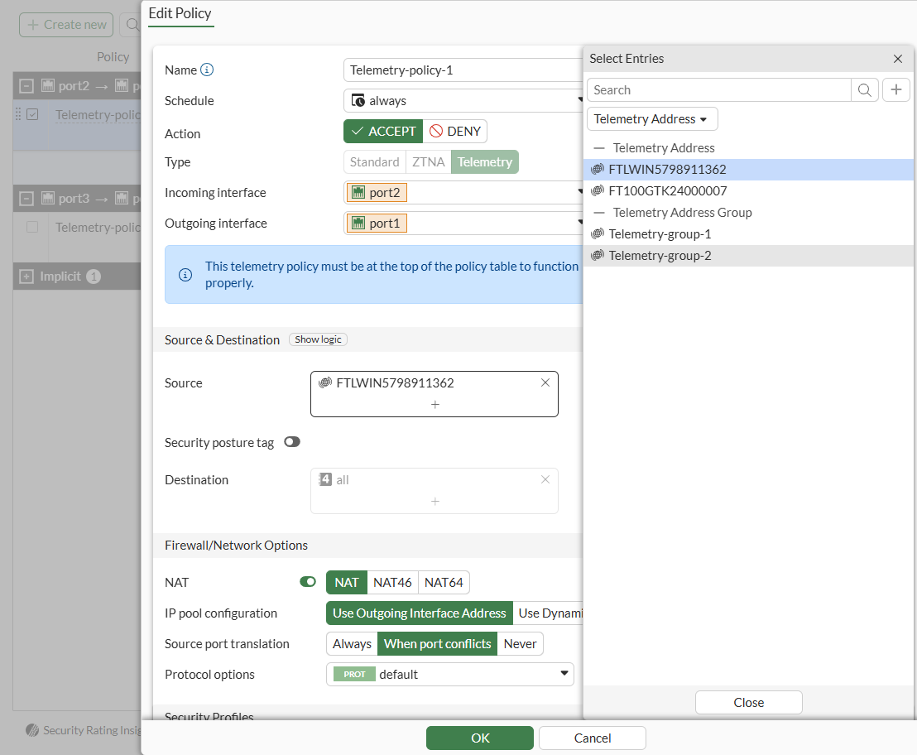
Task: Click the port1 interface icon in Outgoing interface
Action: coord(358,223)
